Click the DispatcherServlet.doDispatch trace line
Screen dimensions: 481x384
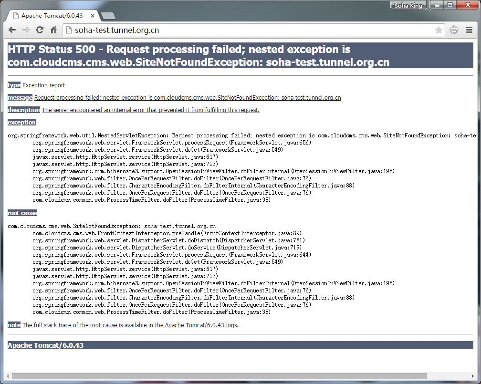point(169,240)
